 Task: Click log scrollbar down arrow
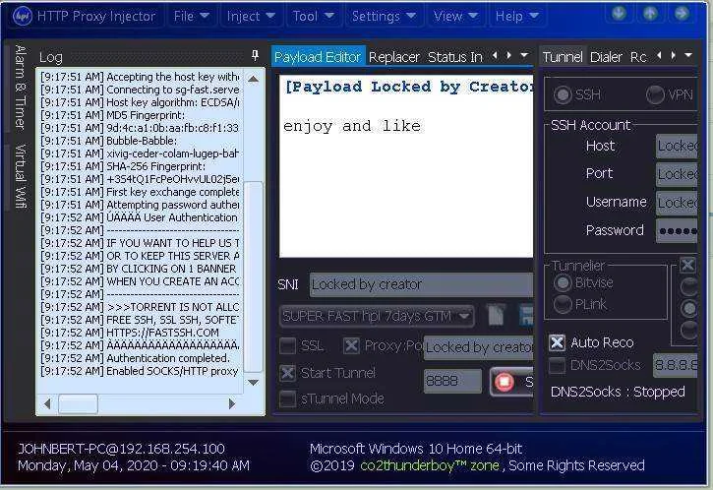click(x=254, y=382)
